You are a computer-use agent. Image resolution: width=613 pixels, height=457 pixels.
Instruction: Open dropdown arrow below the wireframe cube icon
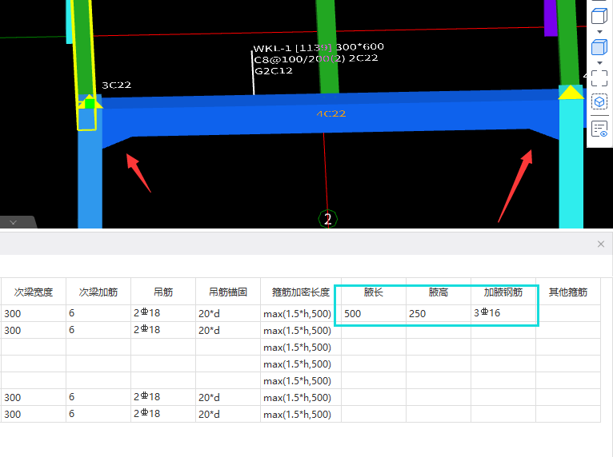click(599, 32)
